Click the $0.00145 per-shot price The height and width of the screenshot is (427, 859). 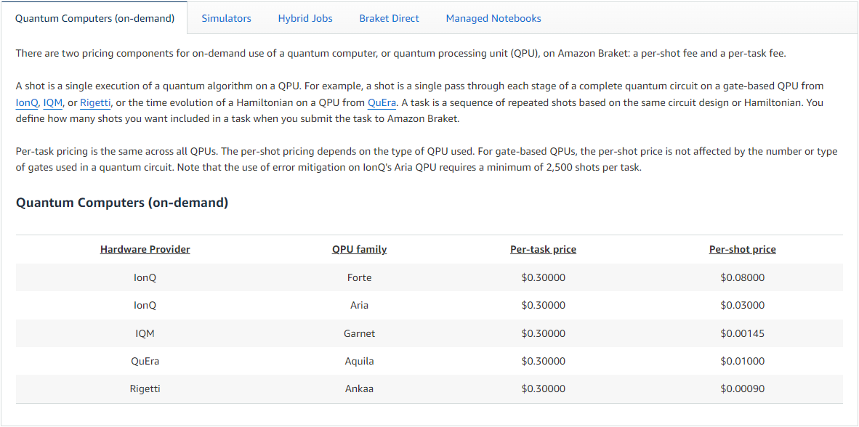tap(742, 333)
